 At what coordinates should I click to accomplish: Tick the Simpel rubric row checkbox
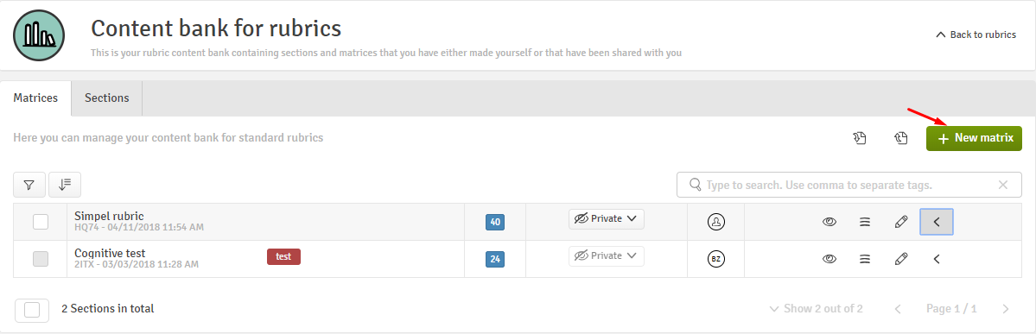[41, 222]
